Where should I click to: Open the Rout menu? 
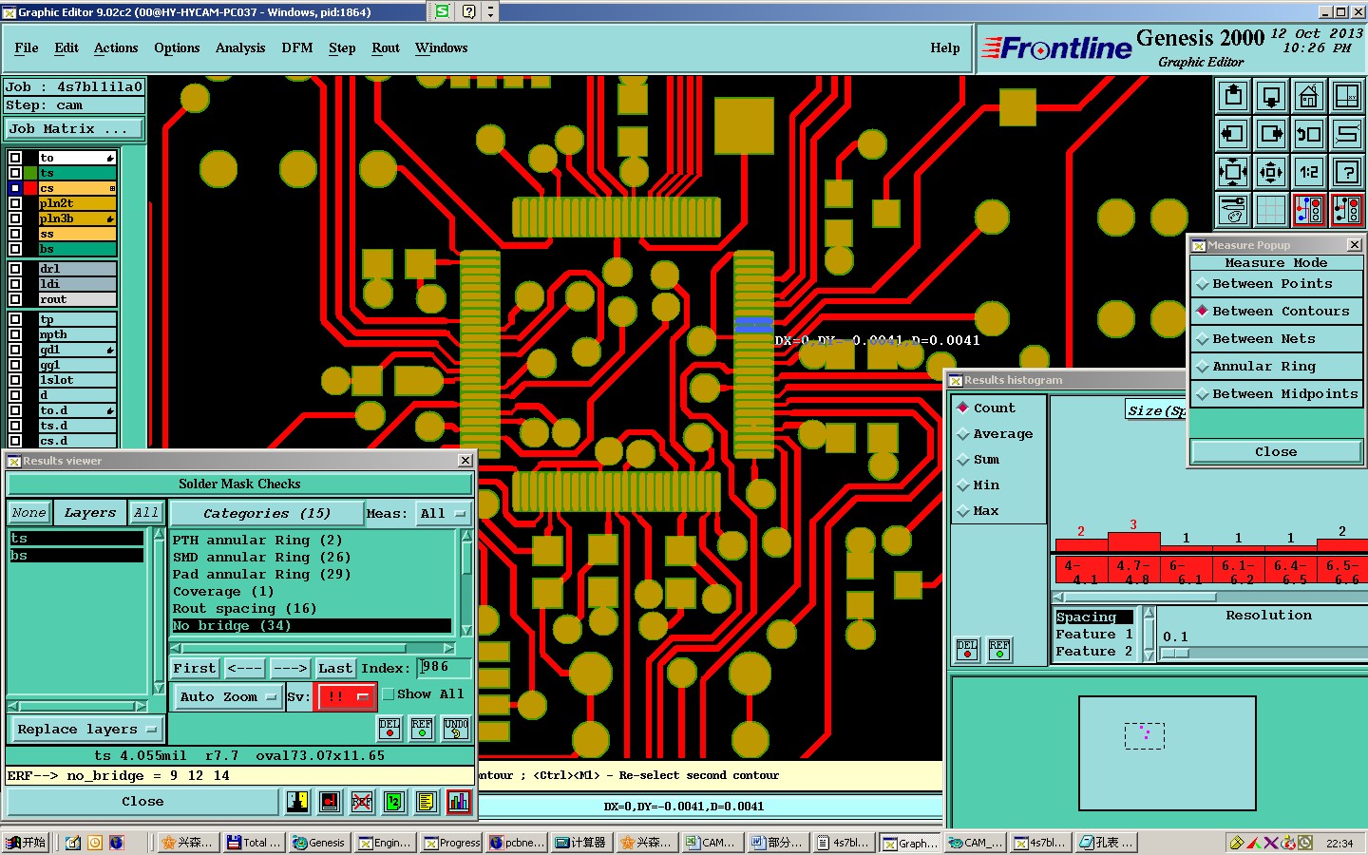coord(386,47)
